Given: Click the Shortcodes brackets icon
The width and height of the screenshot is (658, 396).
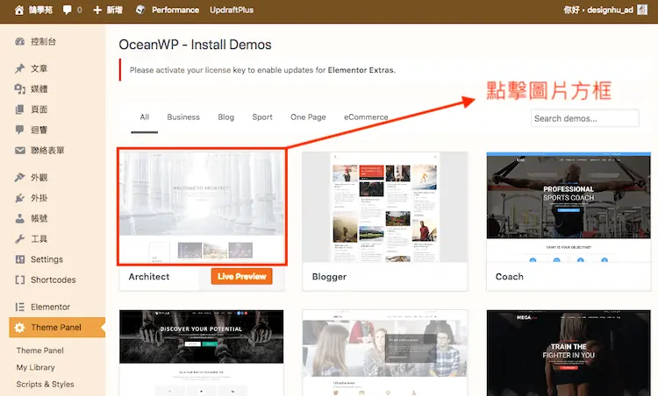Looking at the screenshot, I should click(x=19, y=279).
